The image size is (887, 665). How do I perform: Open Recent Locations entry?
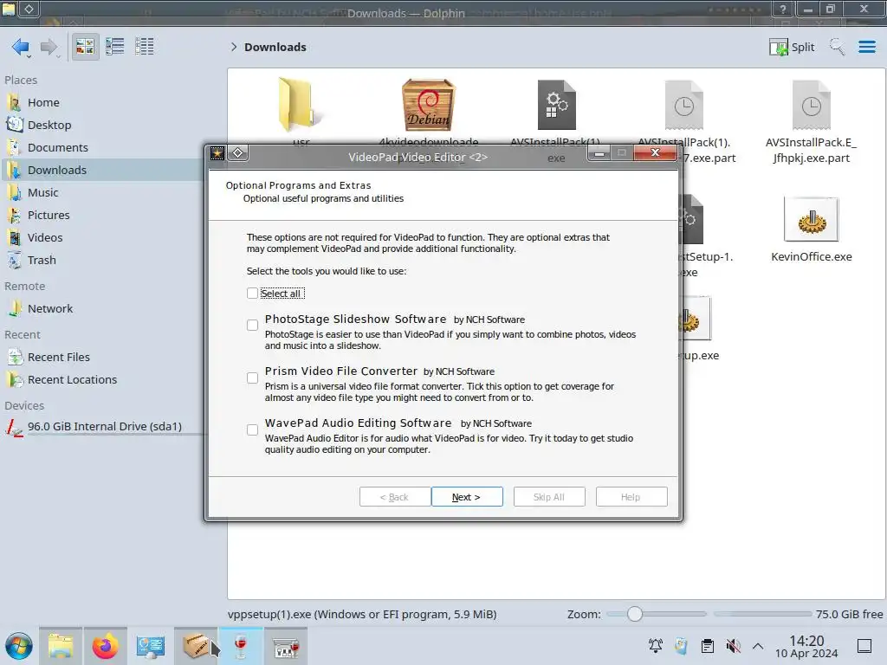(72, 380)
